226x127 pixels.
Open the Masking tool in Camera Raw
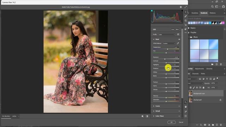186,20
